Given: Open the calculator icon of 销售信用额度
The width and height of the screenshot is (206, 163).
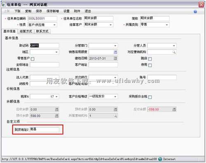Looking at the screenshot, I should [x=115, y=52].
